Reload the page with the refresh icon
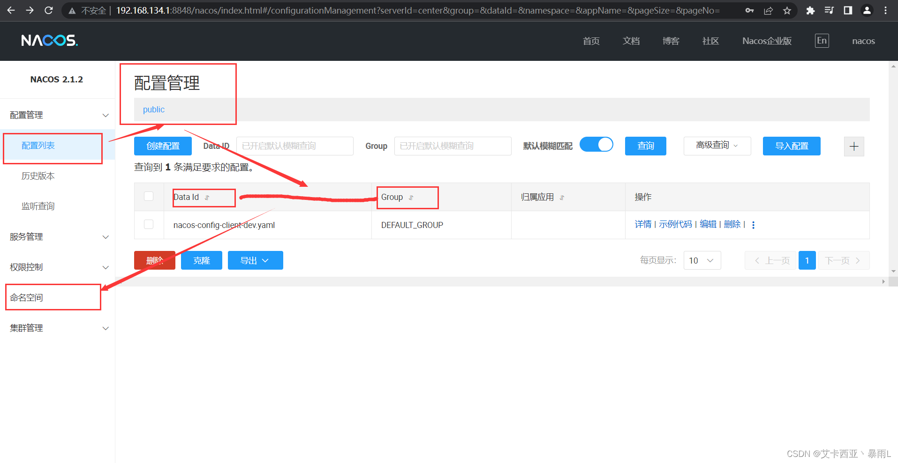 point(49,10)
